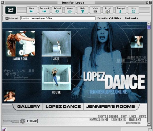This screenshot has width=153, height=131.
Task: Click the HOME button at bottom left
Action: pos(32,121)
